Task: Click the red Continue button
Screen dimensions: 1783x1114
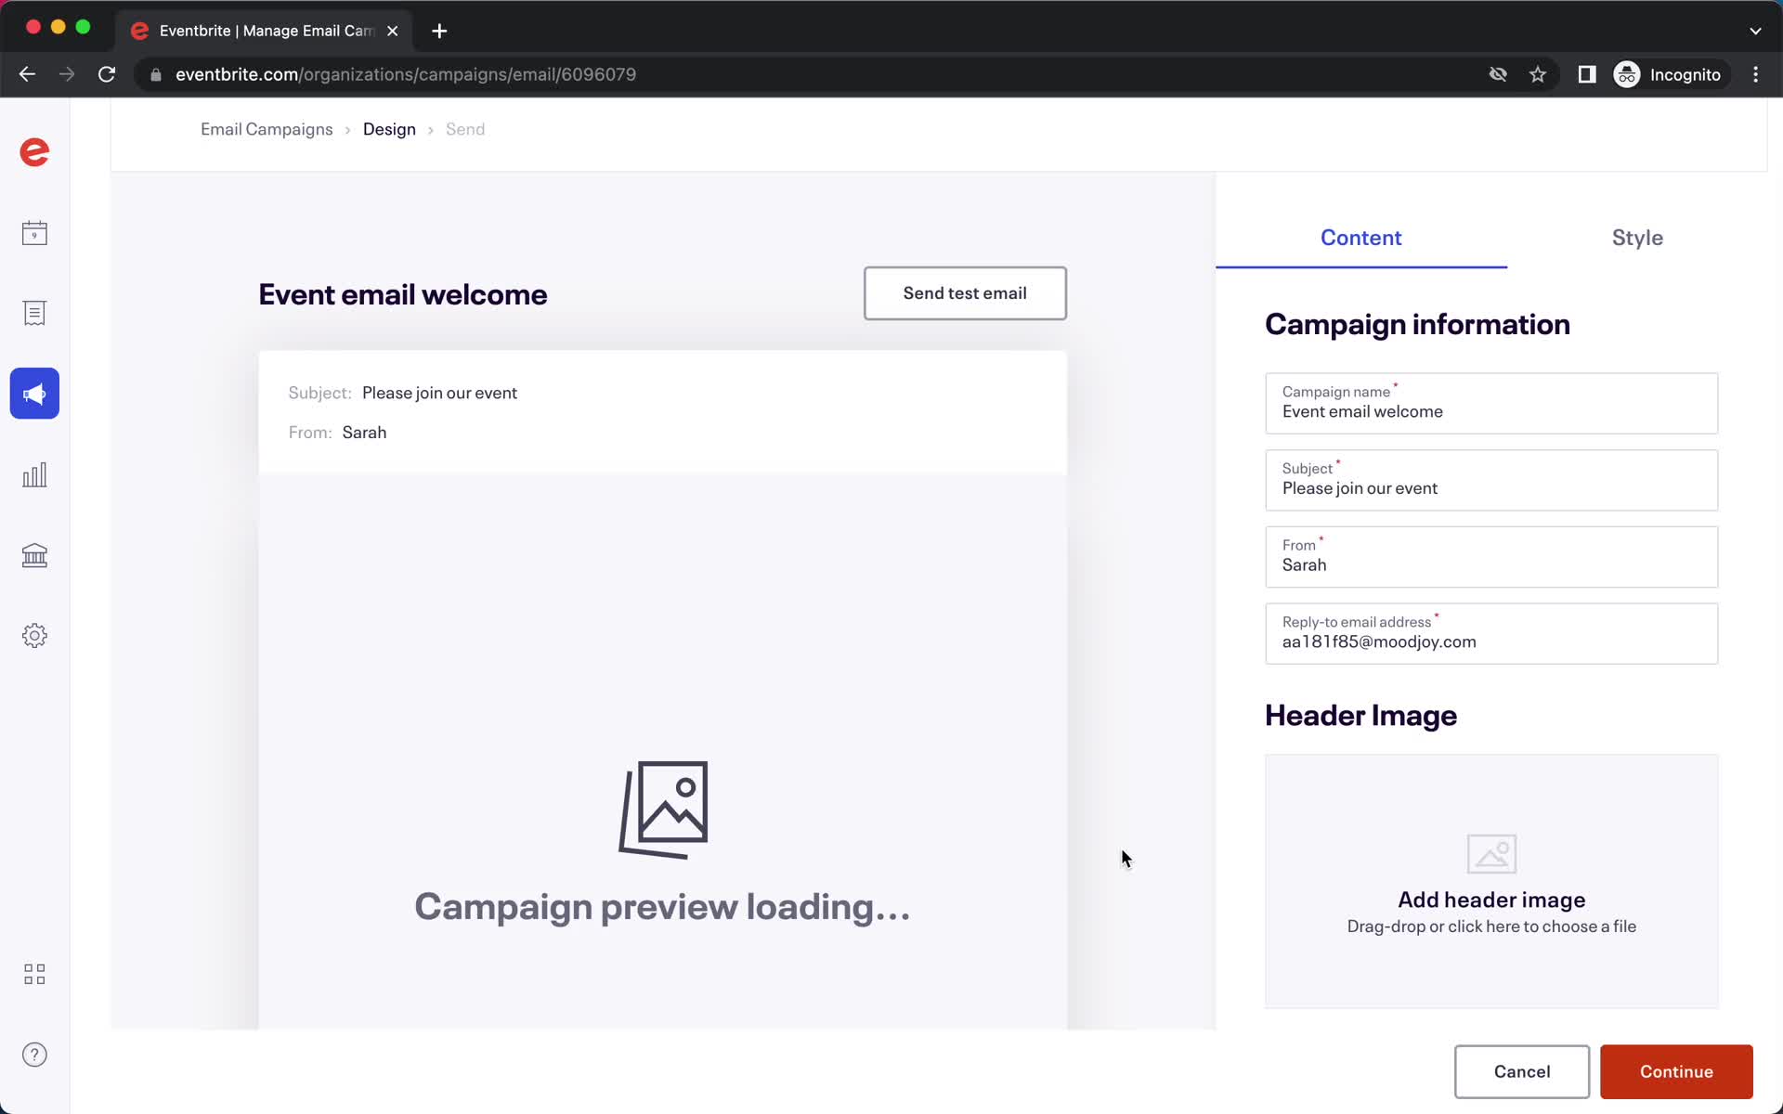Action: point(1676,1071)
